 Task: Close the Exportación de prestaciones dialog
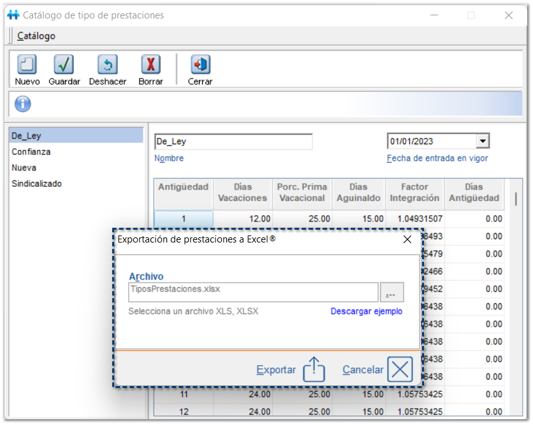pyautogui.click(x=407, y=239)
